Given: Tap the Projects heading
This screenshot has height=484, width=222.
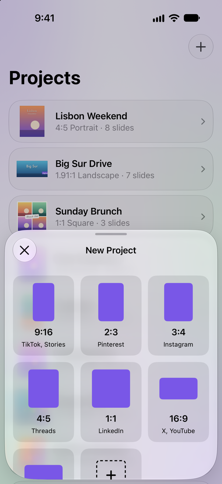Looking at the screenshot, I should coord(45,78).
